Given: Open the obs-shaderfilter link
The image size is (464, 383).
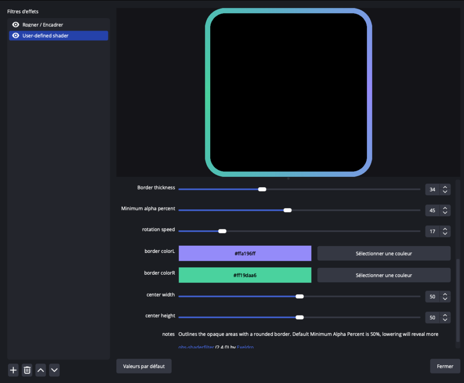Looking at the screenshot, I should click(196, 347).
